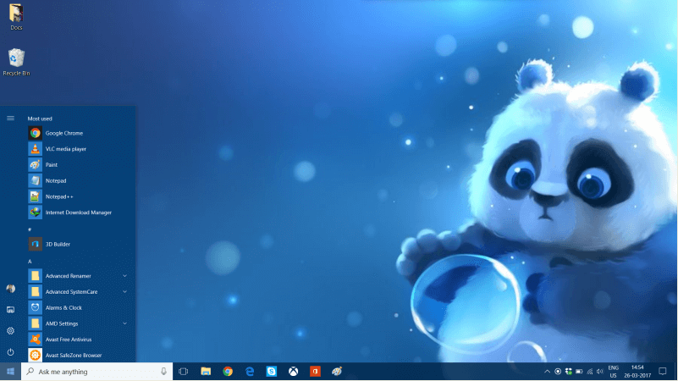Open Task View from the taskbar
The height and width of the screenshot is (381, 678).
coord(184,372)
